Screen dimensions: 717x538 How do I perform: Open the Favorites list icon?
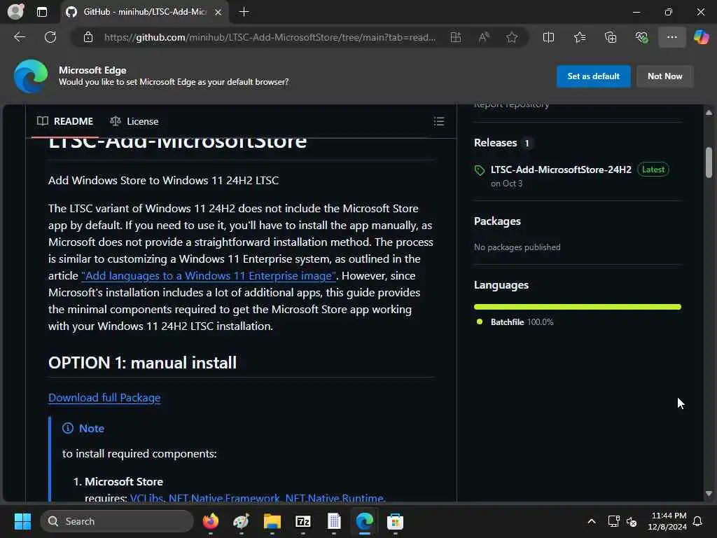point(580,37)
